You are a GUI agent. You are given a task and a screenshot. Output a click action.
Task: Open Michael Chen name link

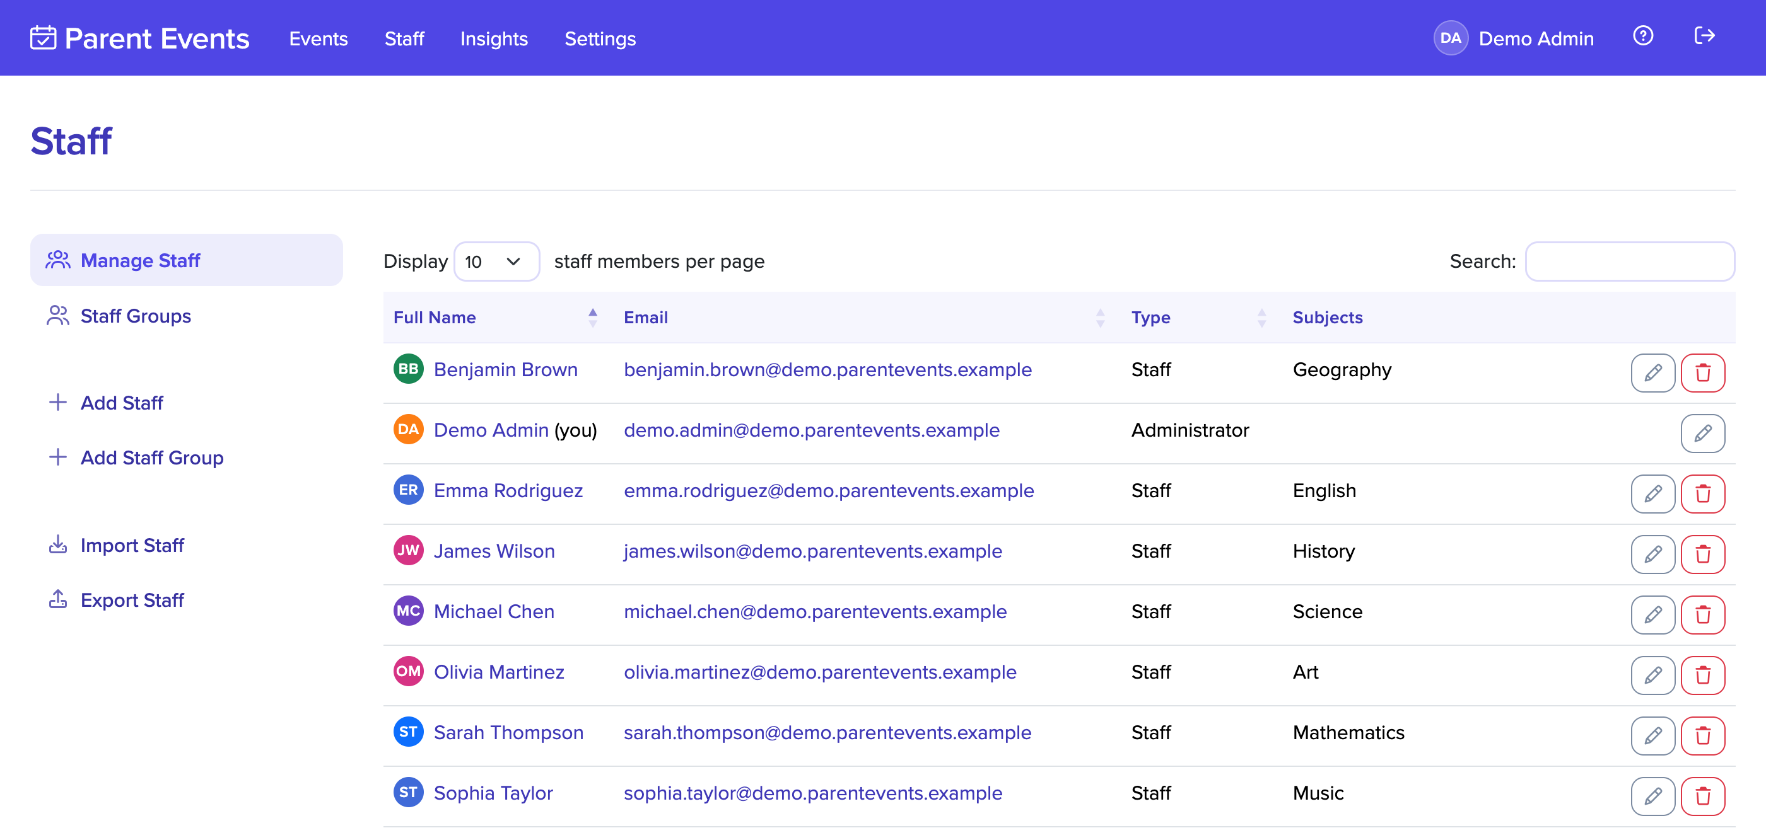494,612
